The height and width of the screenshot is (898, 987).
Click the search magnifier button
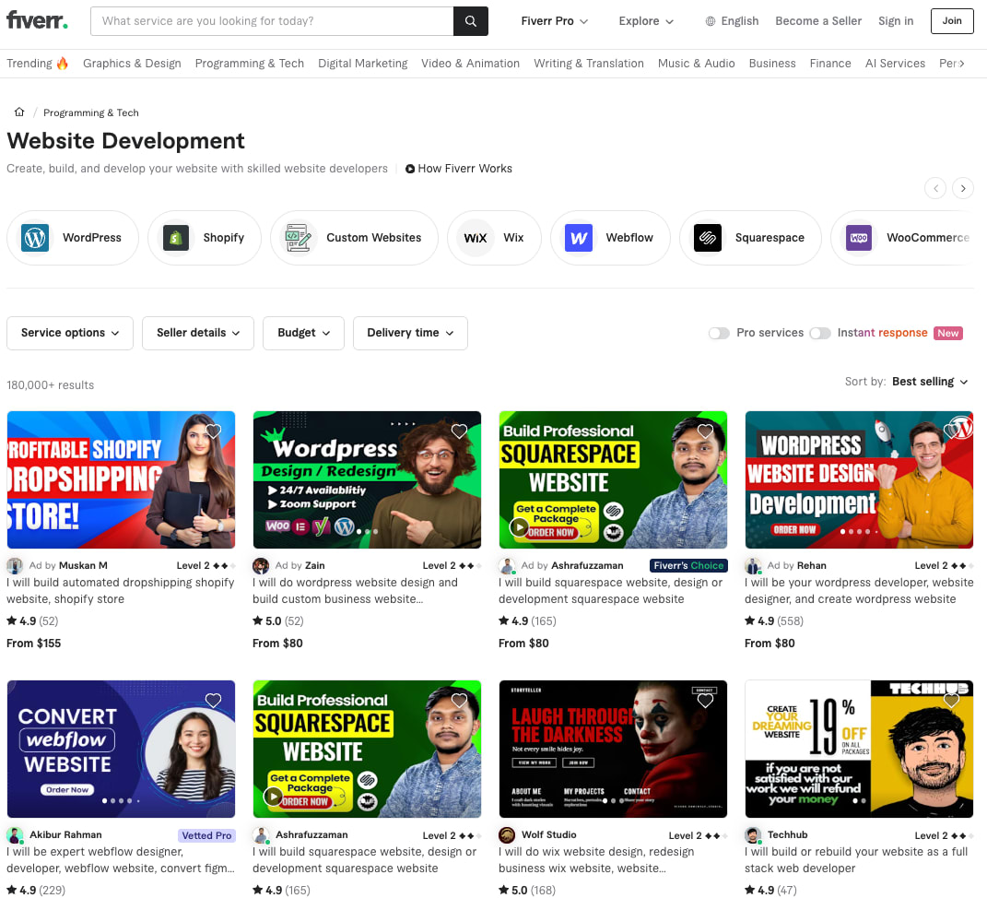[x=470, y=21]
